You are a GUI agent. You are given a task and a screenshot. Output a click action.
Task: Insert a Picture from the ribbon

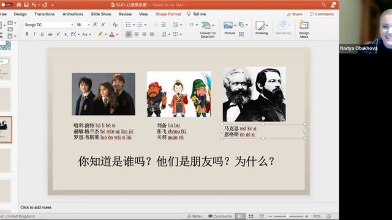tap(230, 28)
